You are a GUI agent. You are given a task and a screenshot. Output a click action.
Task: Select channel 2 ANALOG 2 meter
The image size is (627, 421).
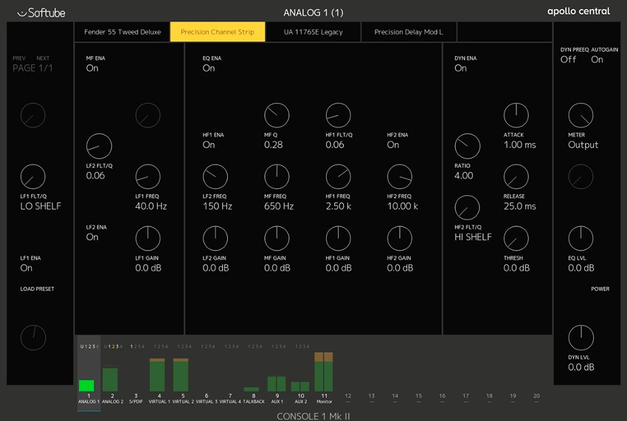click(x=111, y=379)
